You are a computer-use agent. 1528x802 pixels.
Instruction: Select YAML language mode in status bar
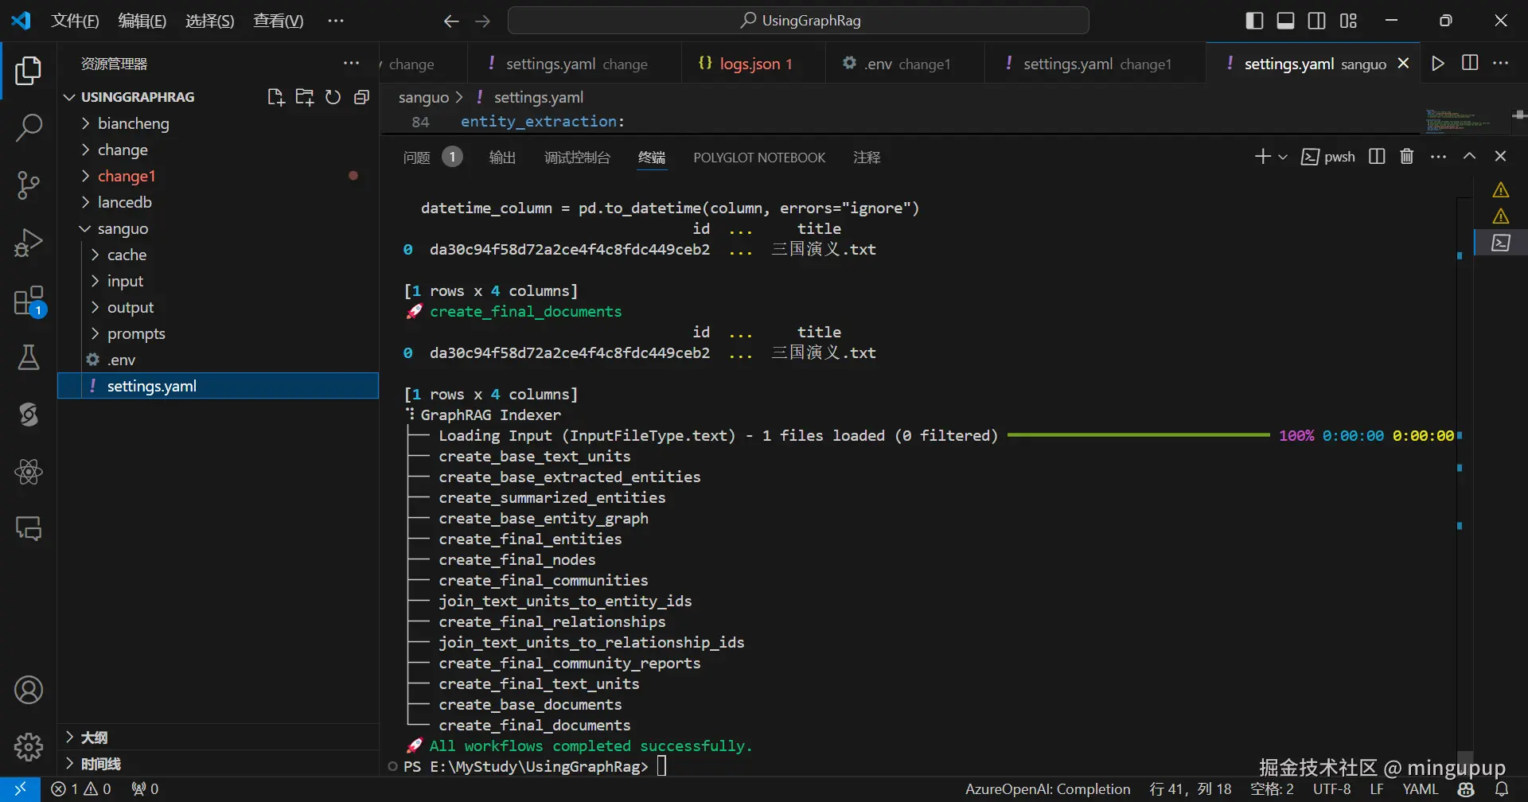click(1420, 789)
